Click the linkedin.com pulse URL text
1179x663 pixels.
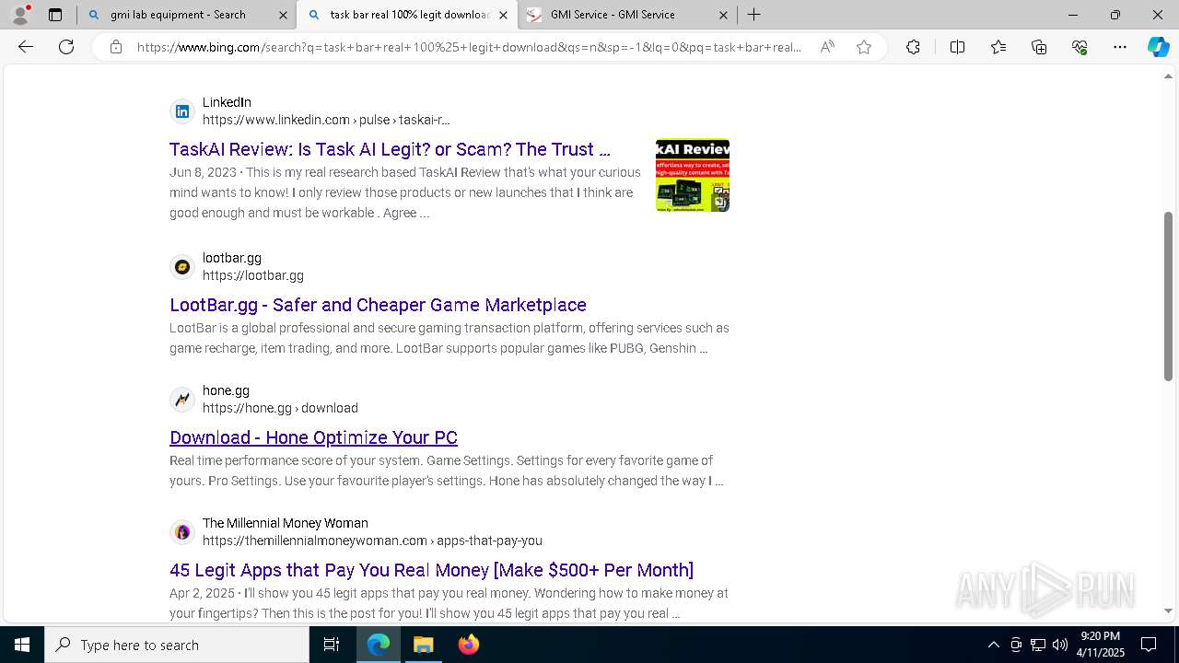[326, 120]
